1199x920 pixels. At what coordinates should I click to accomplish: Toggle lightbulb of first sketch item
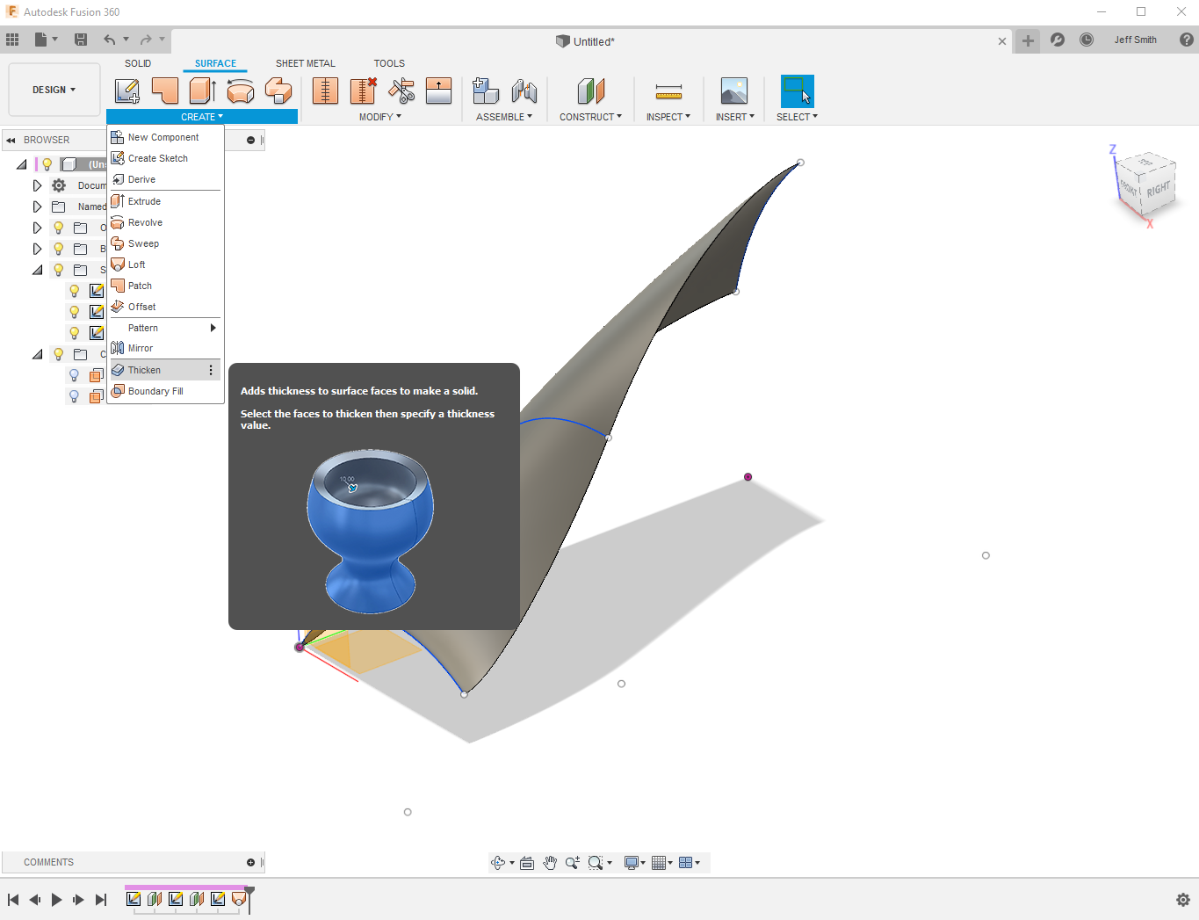coord(75,291)
